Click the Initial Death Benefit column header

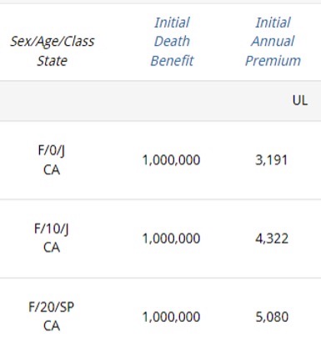(172, 42)
